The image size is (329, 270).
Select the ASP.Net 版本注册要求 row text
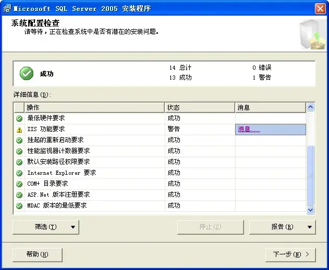coord(58,195)
